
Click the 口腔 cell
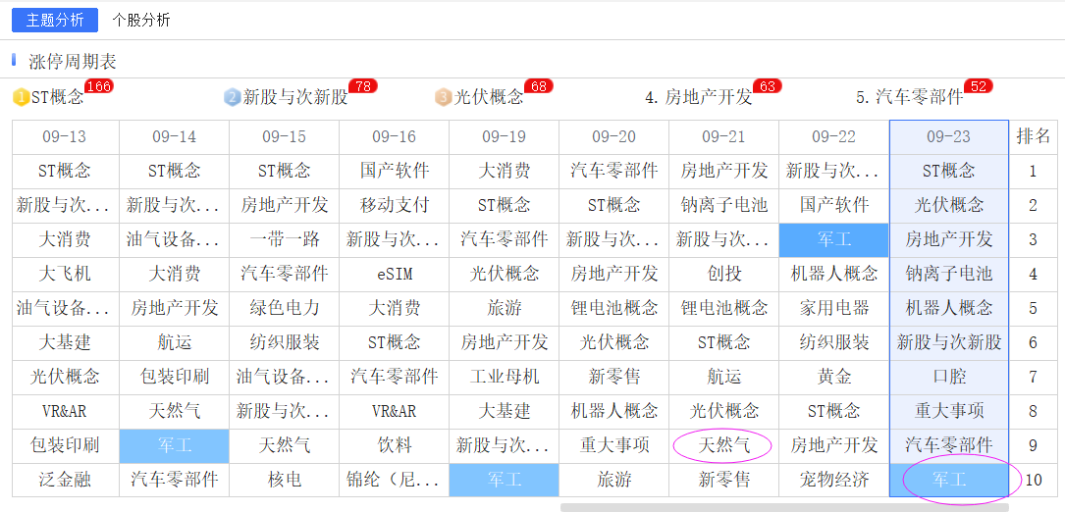pos(949,378)
